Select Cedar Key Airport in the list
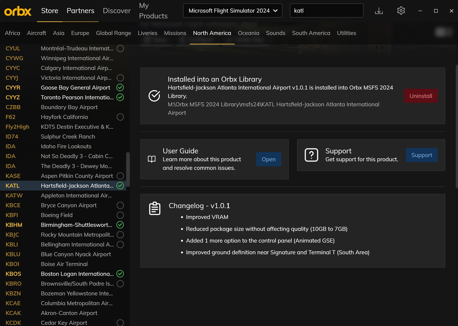This screenshot has width=458, height=326. pyautogui.click(x=63, y=323)
